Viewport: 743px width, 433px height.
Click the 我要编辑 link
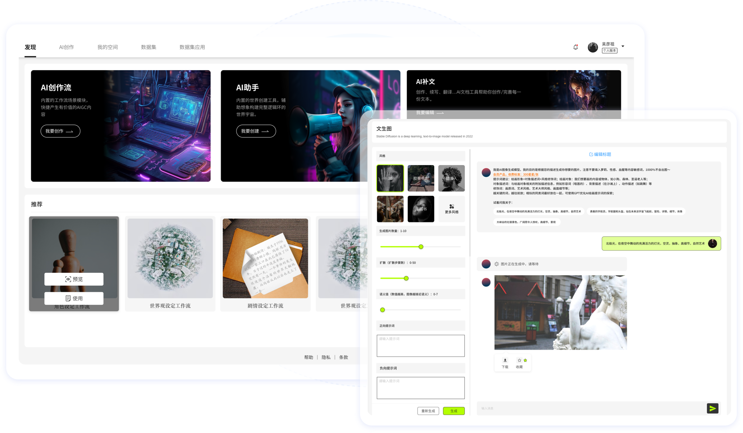430,113
